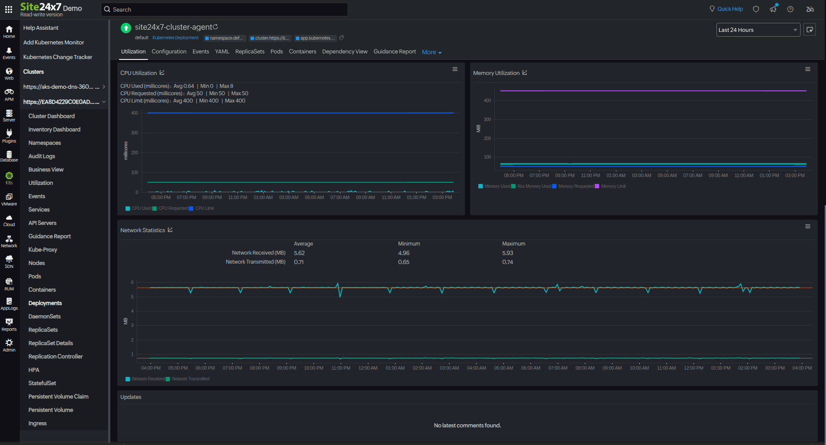Open the help question mark icon
Screen dimensions: 826x445
pos(790,9)
